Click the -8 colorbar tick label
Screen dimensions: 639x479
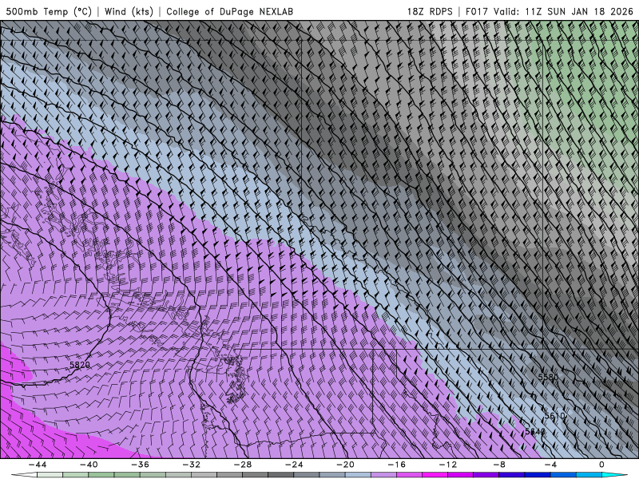pyautogui.click(x=498, y=465)
